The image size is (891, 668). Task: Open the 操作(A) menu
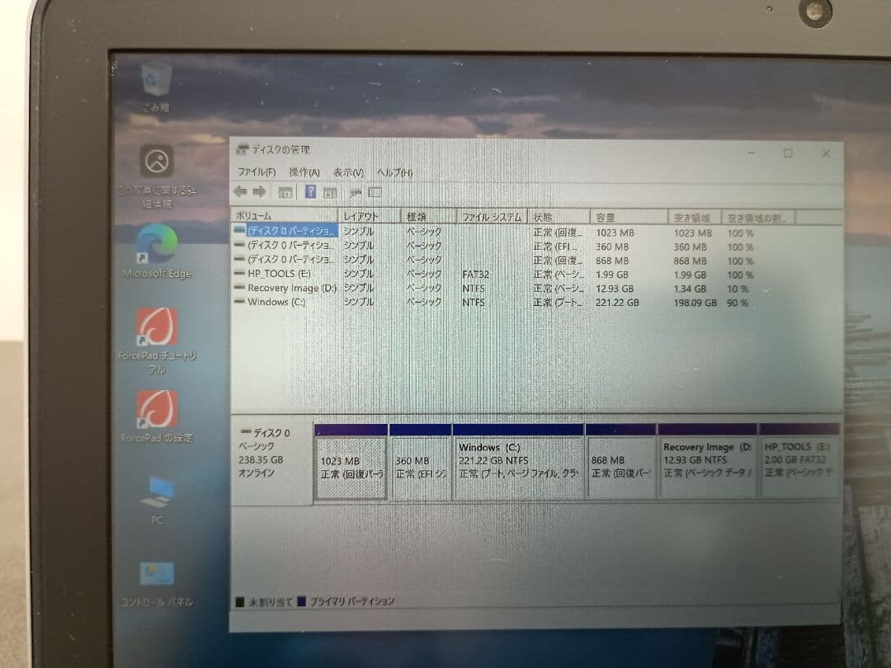pyautogui.click(x=304, y=172)
